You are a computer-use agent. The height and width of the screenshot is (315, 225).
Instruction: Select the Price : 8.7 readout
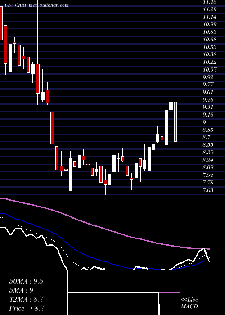[x=27, y=308]
